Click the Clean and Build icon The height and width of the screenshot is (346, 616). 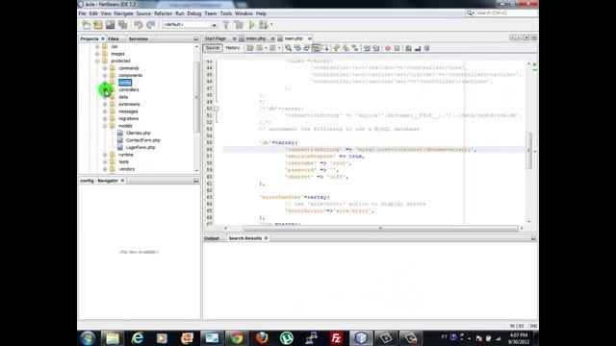[239, 25]
